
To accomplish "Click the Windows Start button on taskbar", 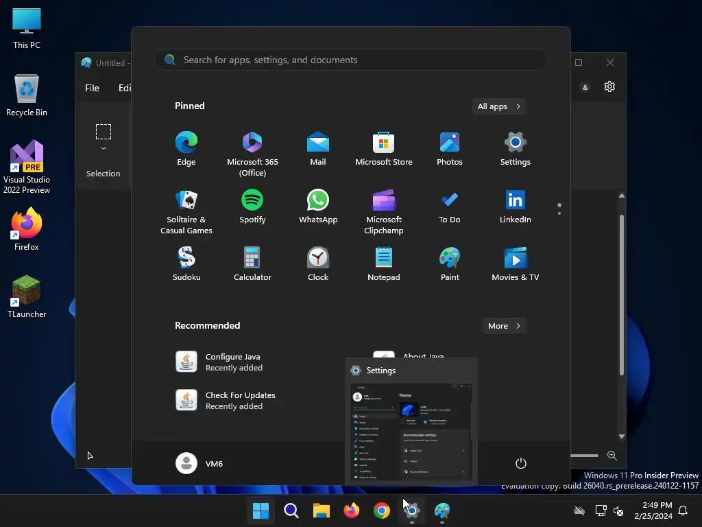I will 261,511.
